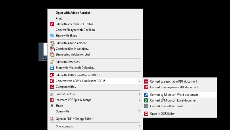230x130 pixels.
Task: Choose Edit with Icecream PDF Editor
Action: pyautogui.click(x=95, y=24)
